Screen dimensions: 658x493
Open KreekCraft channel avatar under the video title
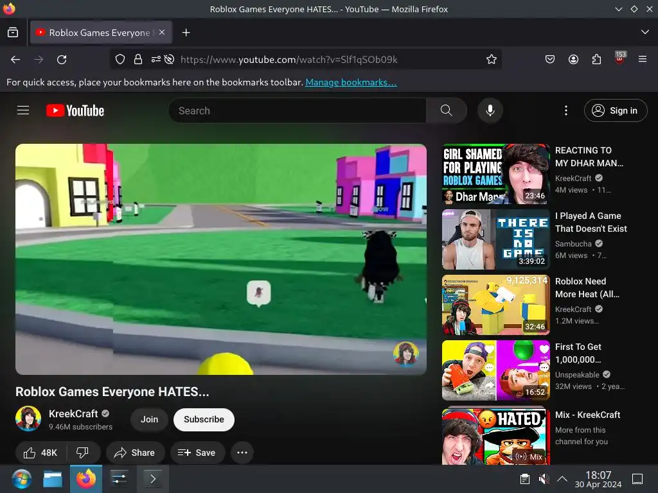(x=28, y=419)
